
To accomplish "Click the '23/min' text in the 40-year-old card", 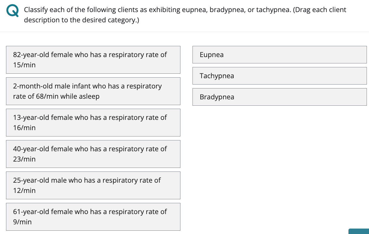I will pyautogui.click(x=24, y=159).
